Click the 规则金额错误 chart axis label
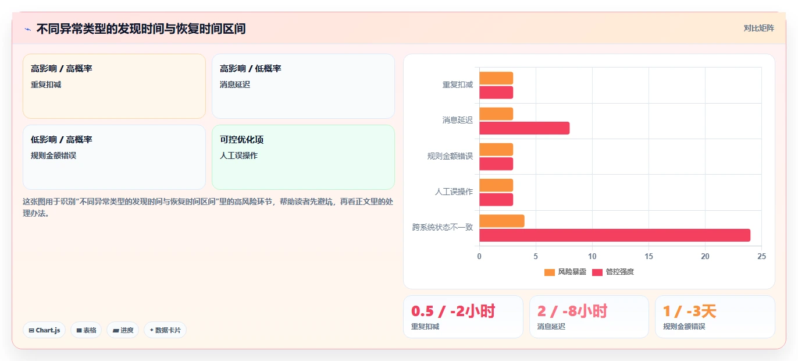Viewport: 798px width, 361px height. click(x=450, y=157)
